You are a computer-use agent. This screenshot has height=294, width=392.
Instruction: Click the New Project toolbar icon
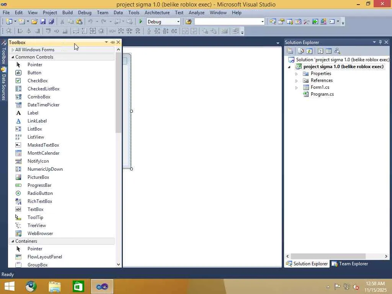click(x=9, y=21)
